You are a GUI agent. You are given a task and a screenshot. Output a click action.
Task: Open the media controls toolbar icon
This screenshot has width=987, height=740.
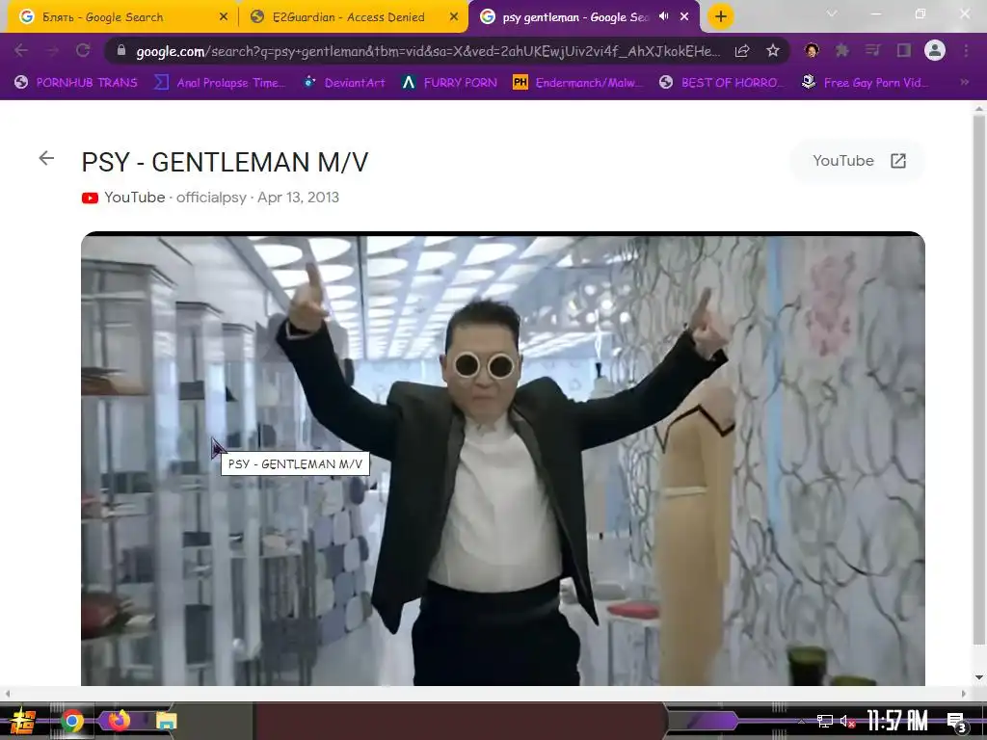(x=873, y=50)
